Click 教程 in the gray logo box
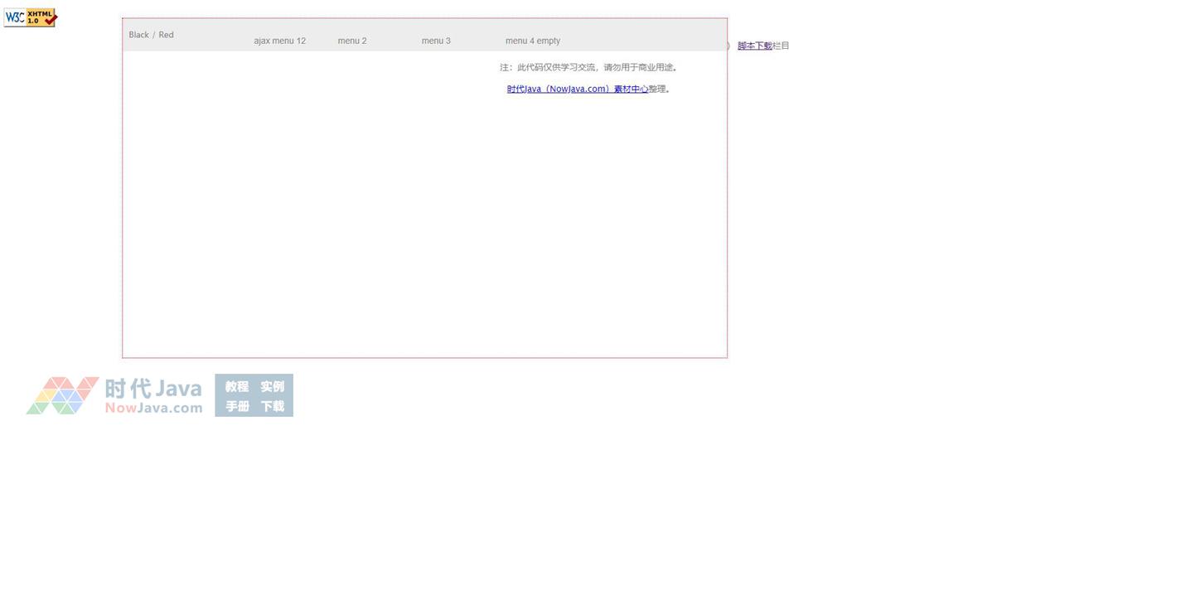Viewport: 1181px width, 595px height. pos(237,387)
